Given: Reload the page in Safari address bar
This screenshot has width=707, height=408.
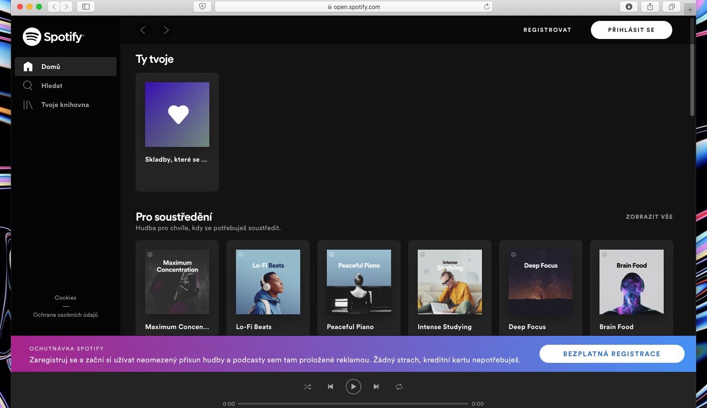Looking at the screenshot, I should tap(486, 7).
